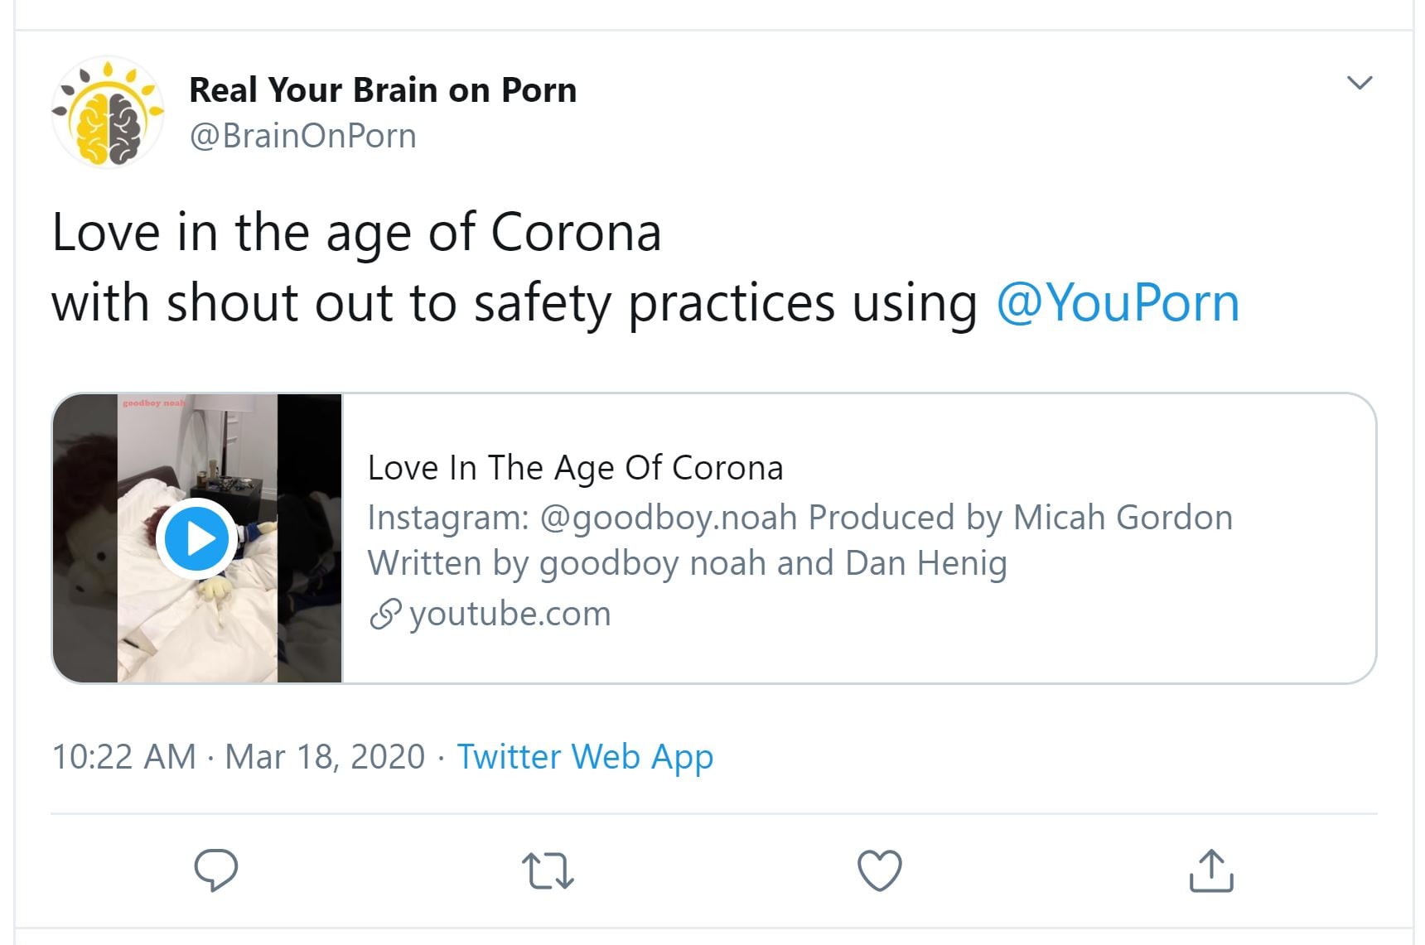Image resolution: width=1425 pixels, height=945 pixels.
Task: Click the youtube.com domain text
Action: coord(510,614)
